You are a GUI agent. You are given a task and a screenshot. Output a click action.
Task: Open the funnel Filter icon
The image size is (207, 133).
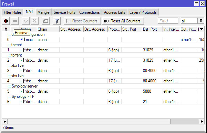tap(56, 21)
